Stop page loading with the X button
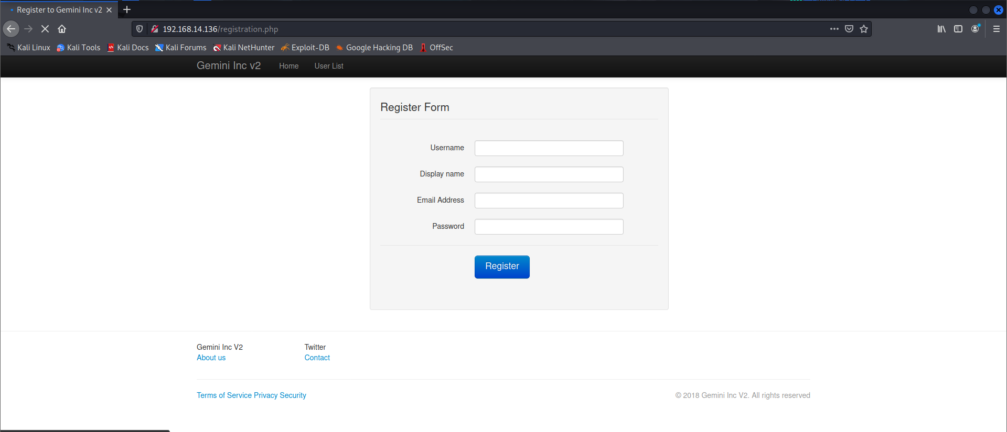Image resolution: width=1007 pixels, height=432 pixels. (45, 29)
